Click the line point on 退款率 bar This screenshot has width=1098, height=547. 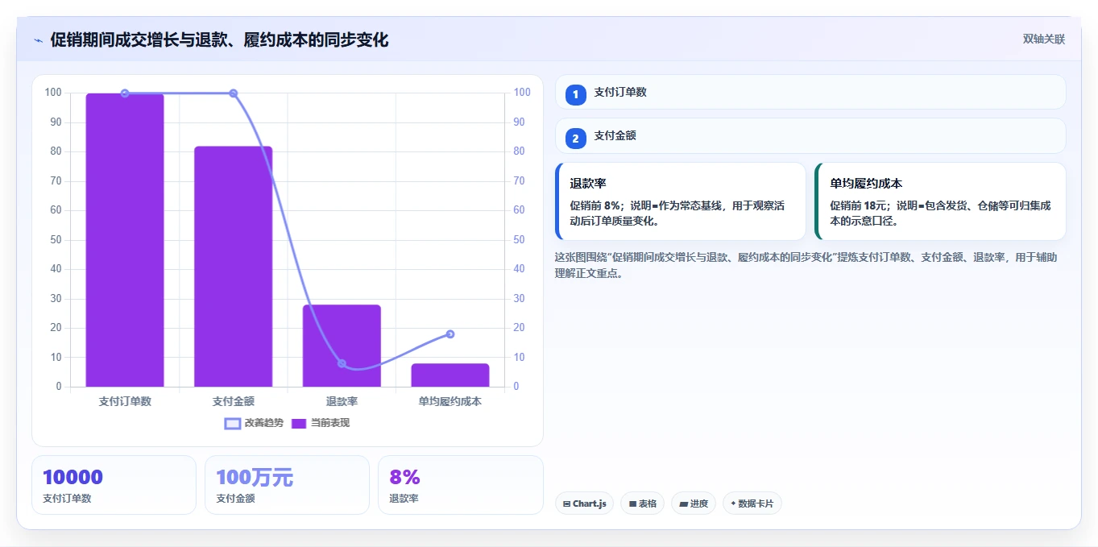click(342, 363)
